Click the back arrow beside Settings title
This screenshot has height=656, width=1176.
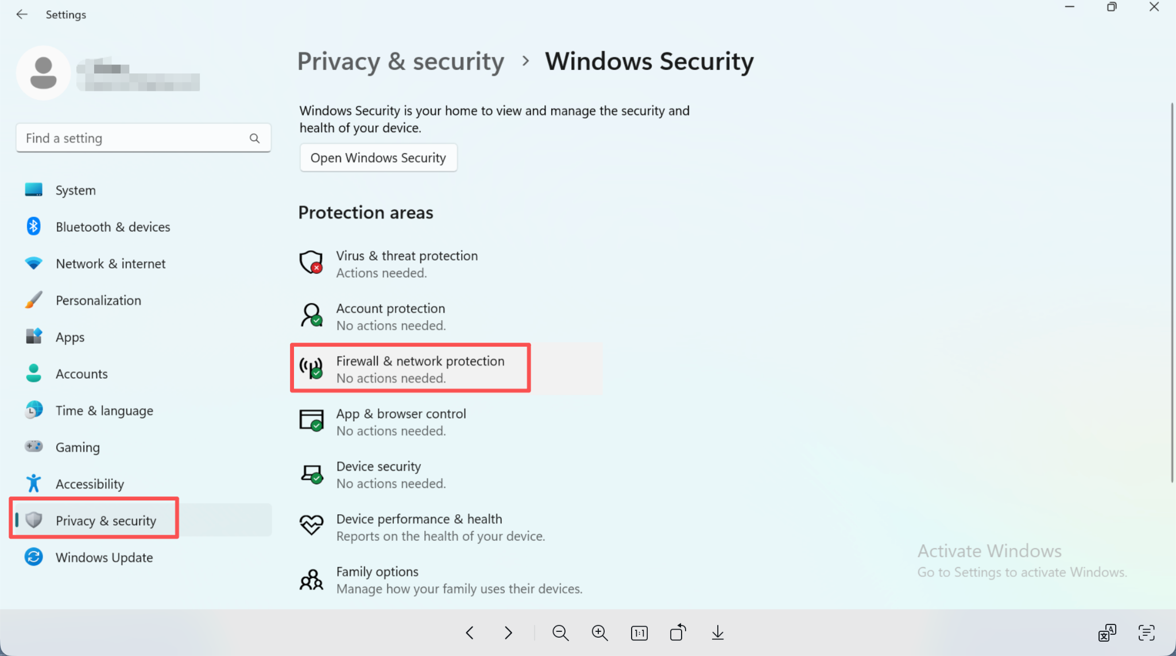[x=22, y=14]
